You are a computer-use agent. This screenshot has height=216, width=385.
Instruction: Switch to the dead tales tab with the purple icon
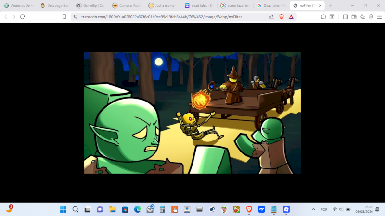[199, 5]
